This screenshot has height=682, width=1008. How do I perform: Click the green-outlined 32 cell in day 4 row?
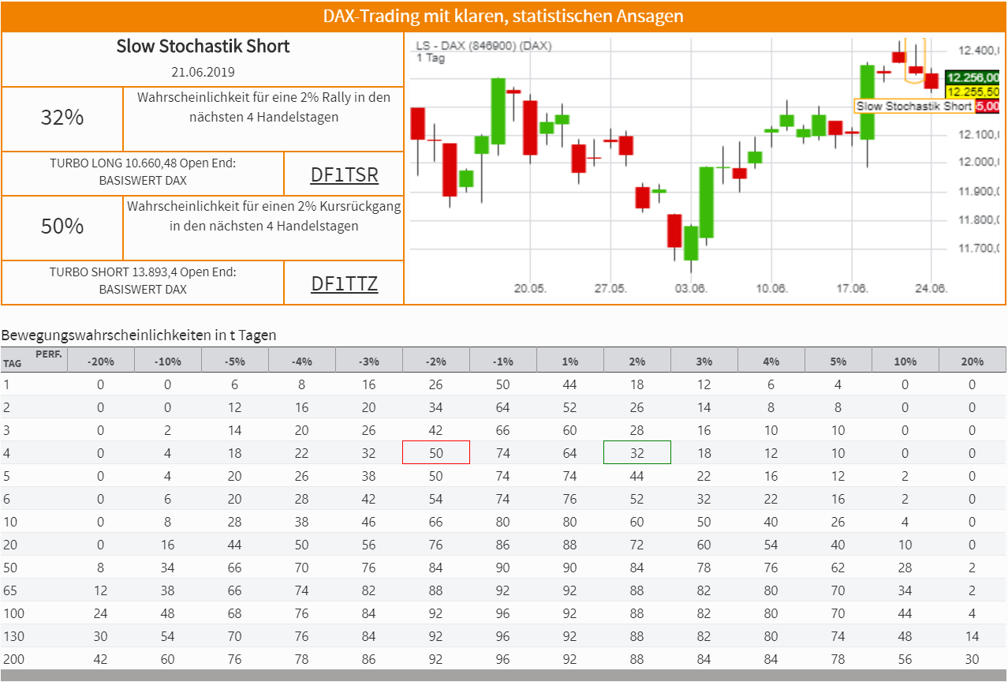637,453
